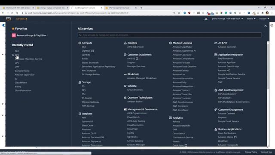Open CloudWatch in Recently visited
This screenshot has width=275, height=155.
[21, 83]
